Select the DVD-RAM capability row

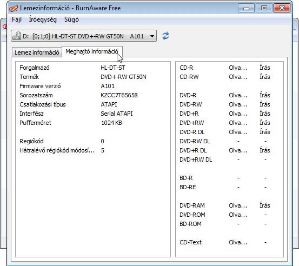click(x=230, y=205)
